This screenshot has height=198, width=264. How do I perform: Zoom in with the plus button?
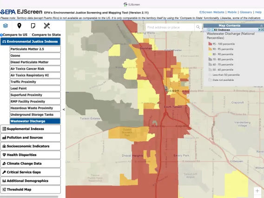257,191
